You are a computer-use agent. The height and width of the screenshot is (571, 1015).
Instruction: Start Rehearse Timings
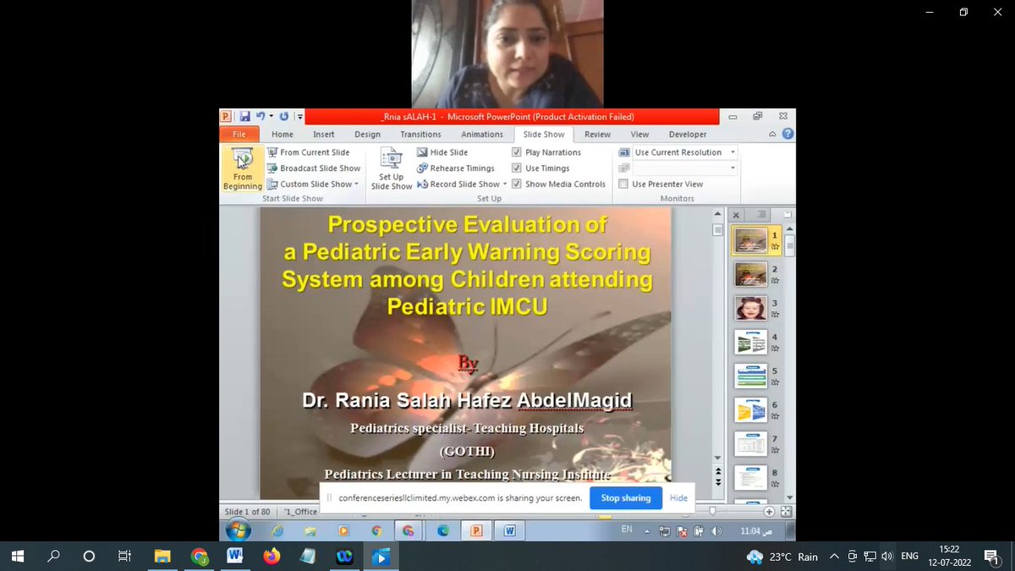(456, 168)
